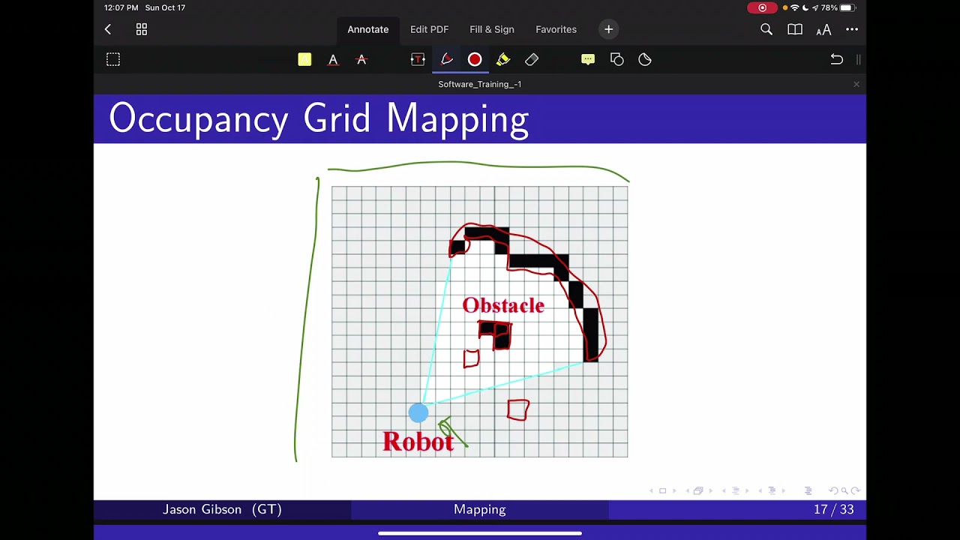
Task: Click the red Robot label
Action: click(418, 442)
